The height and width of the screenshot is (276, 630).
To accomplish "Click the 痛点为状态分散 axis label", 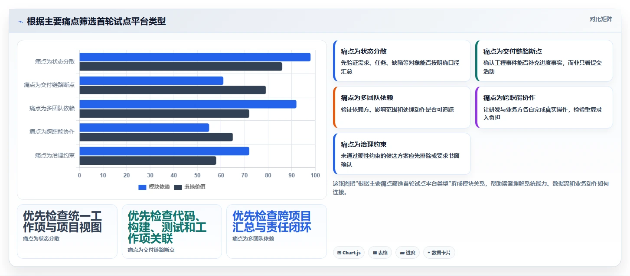I will (55, 61).
